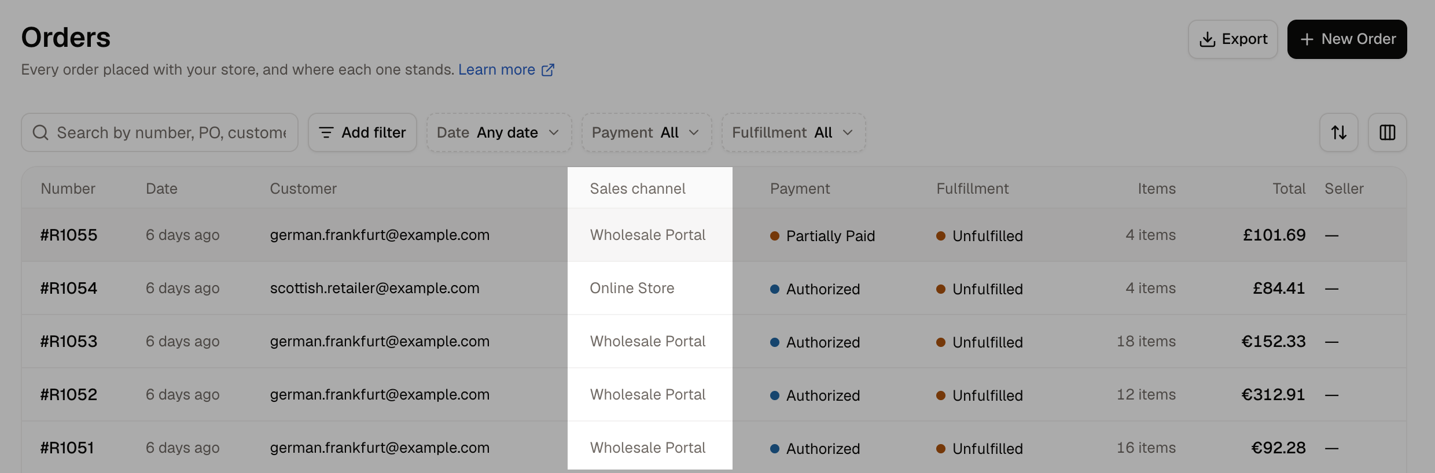
Task: Click the Date column header
Action: click(161, 189)
